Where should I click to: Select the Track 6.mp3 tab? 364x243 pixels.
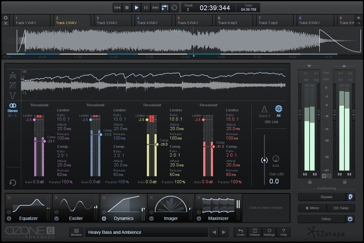[235, 21]
